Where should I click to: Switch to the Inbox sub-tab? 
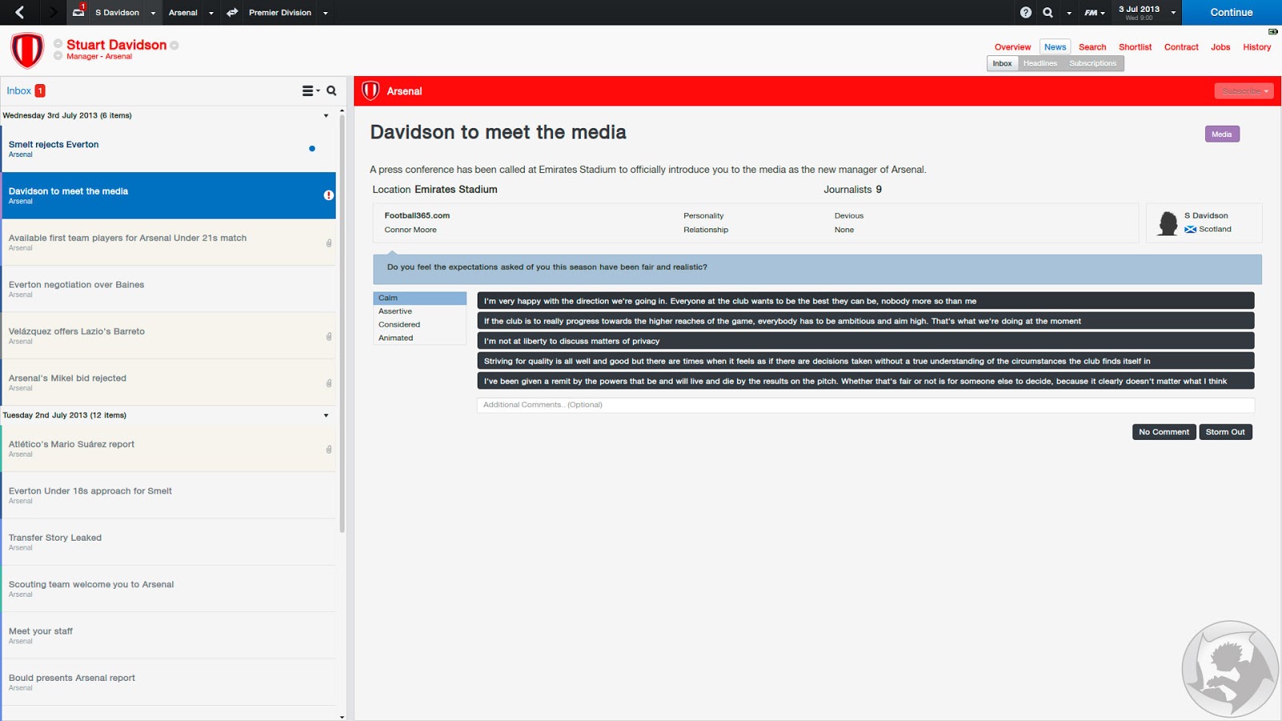point(1002,63)
